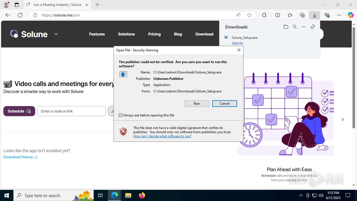Click Enter a code or link field

click(x=71, y=111)
